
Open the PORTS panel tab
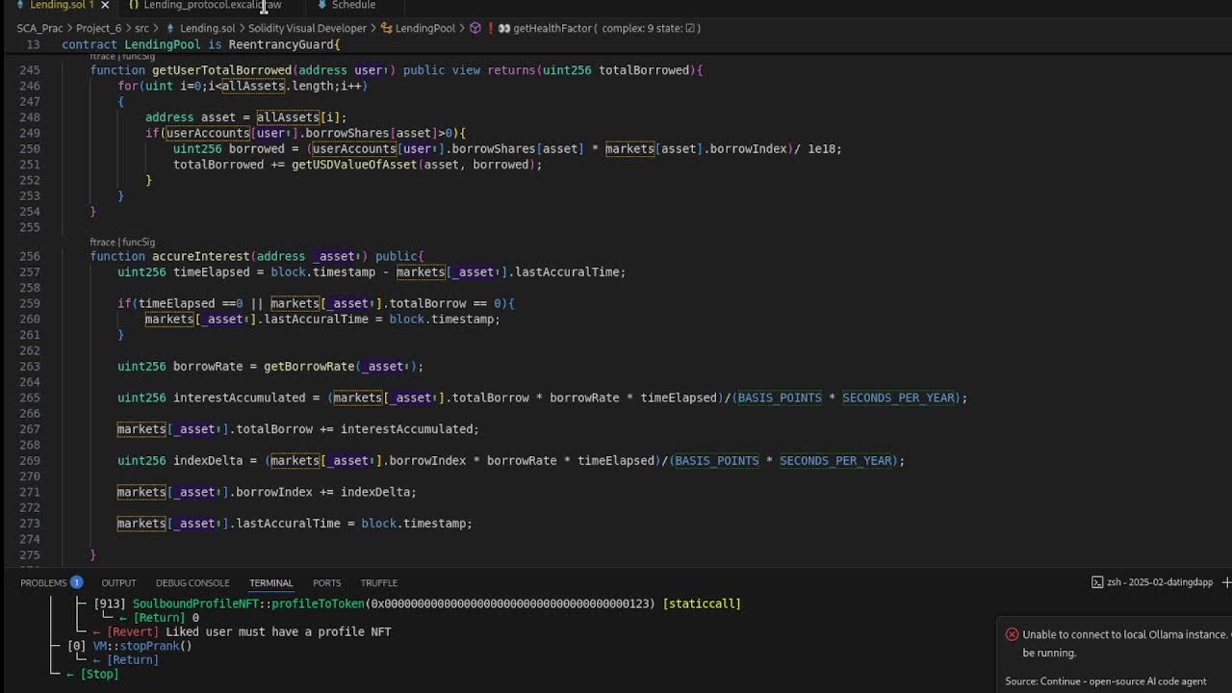point(326,582)
